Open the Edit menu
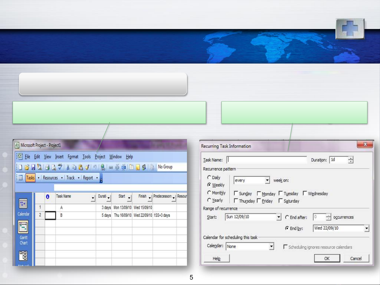 (37, 157)
